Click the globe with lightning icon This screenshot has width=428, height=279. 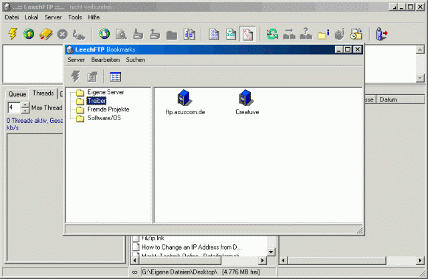pyautogui.click(x=29, y=34)
